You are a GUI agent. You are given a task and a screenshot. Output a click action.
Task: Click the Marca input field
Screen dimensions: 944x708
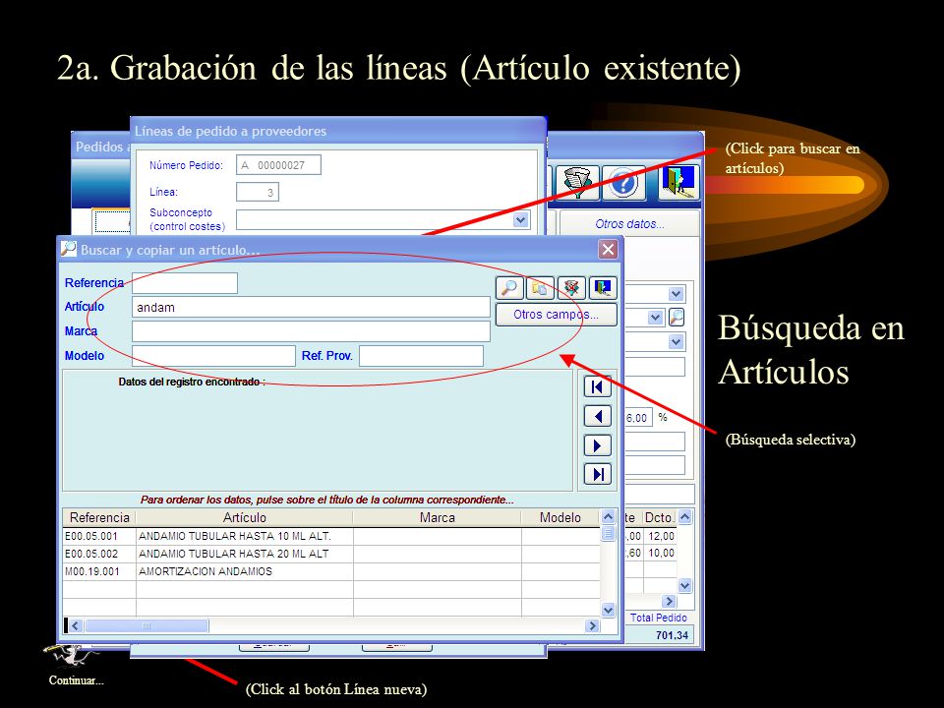click(311, 331)
